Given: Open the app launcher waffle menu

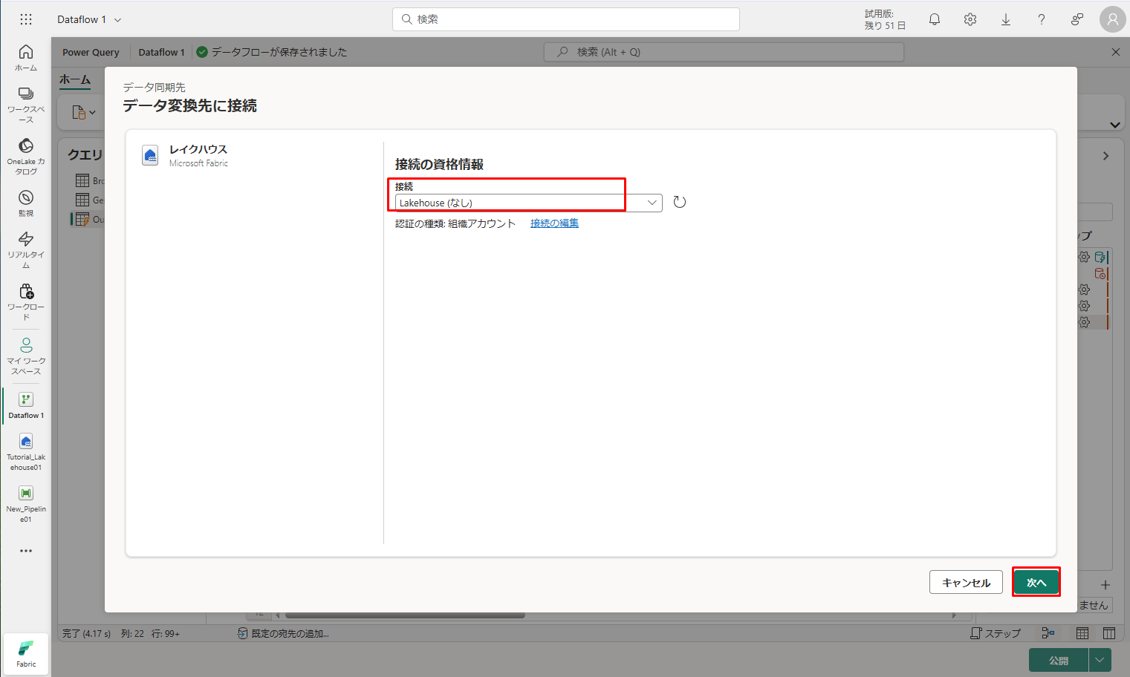Looking at the screenshot, I should click(x=26, y=19).
